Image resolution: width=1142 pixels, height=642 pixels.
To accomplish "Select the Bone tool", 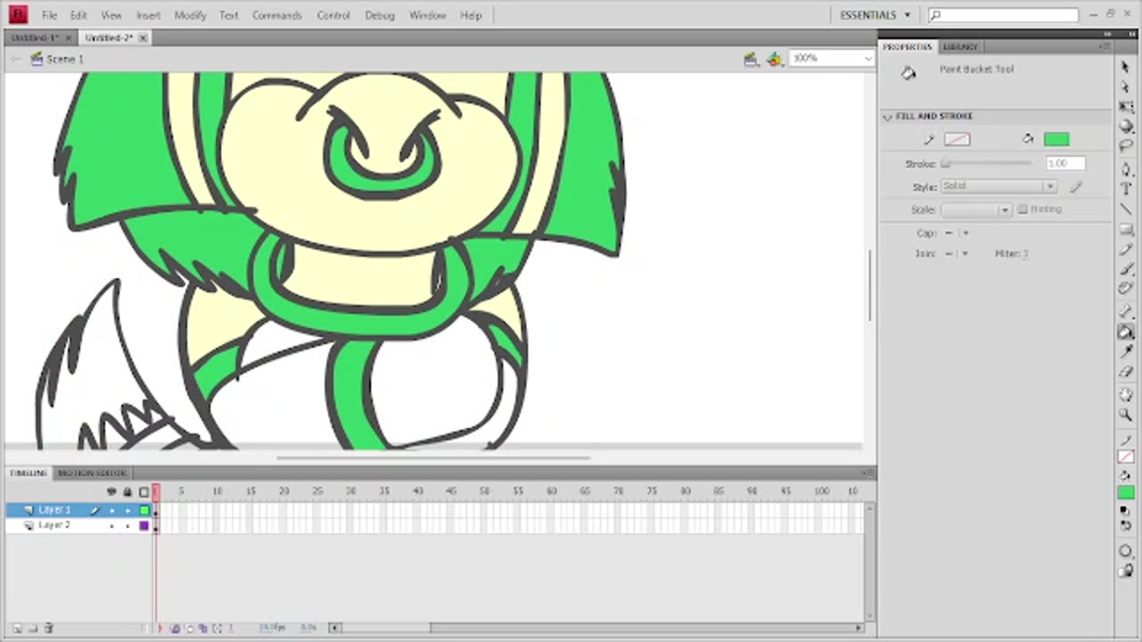I will tap(1125, 312).
